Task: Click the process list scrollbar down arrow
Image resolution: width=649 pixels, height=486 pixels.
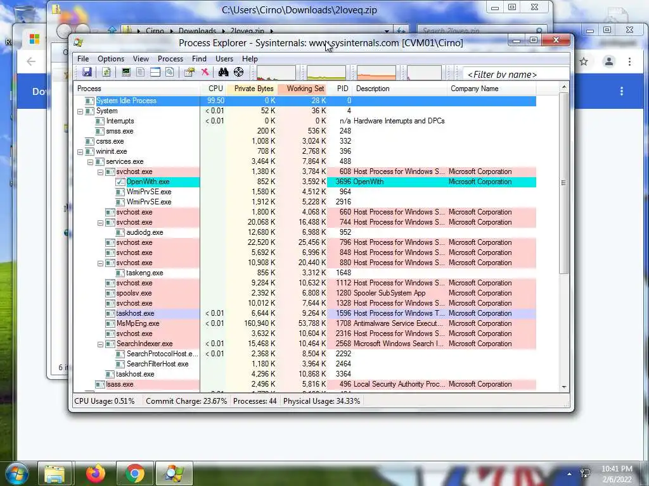Action: [x=564, y=387]
